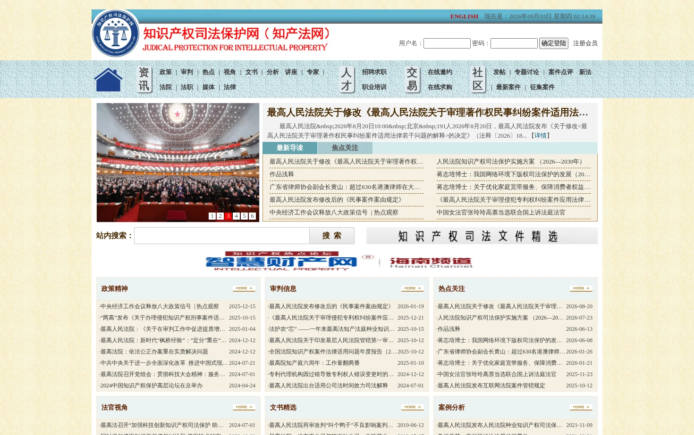The height and width of the screenshot is (435, 694).
Task: Open 最高院知产庭六周年 article
Action: 314,363
